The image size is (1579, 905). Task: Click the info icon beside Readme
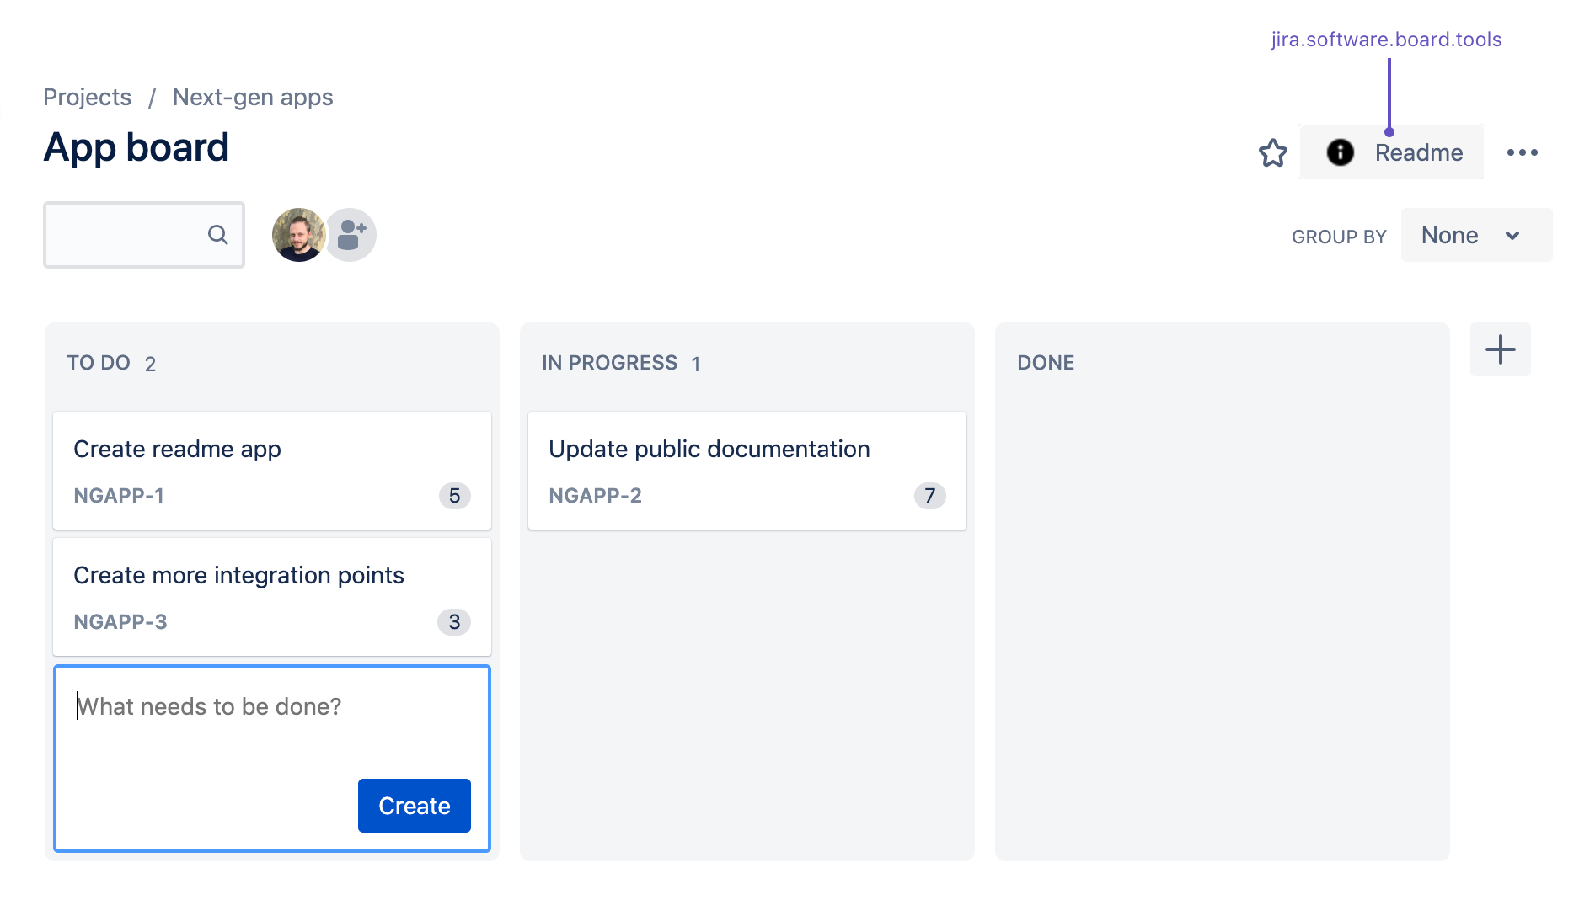tap(1340, 153)
